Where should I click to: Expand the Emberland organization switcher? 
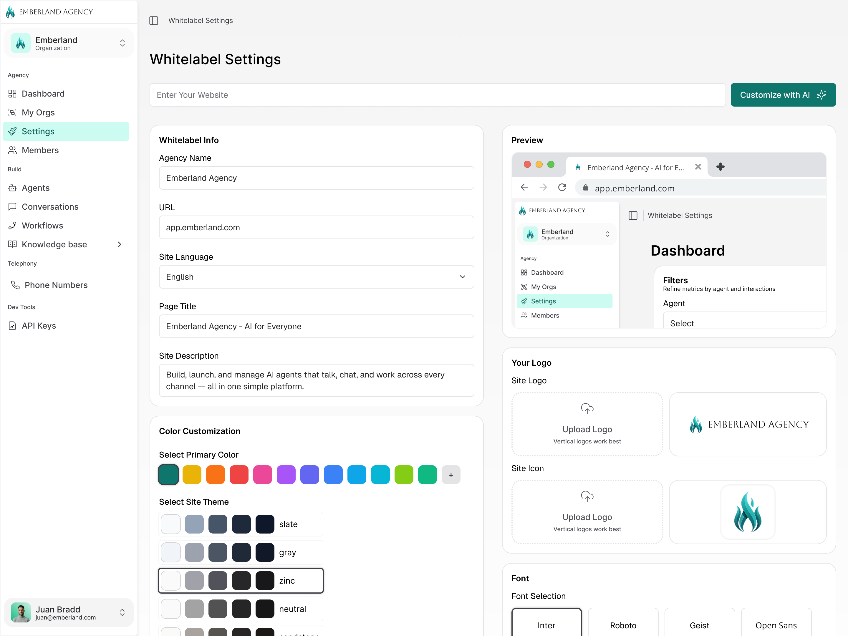(x=122, y=43)
